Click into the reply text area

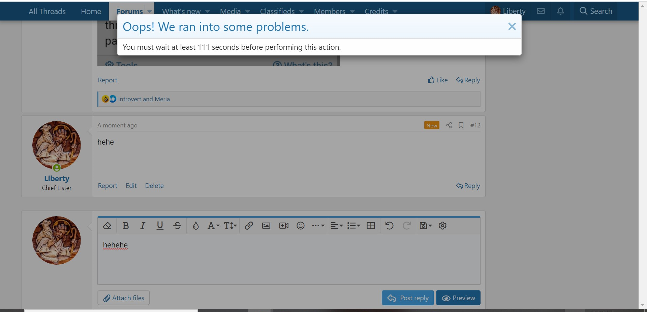[x=289, y=262]
